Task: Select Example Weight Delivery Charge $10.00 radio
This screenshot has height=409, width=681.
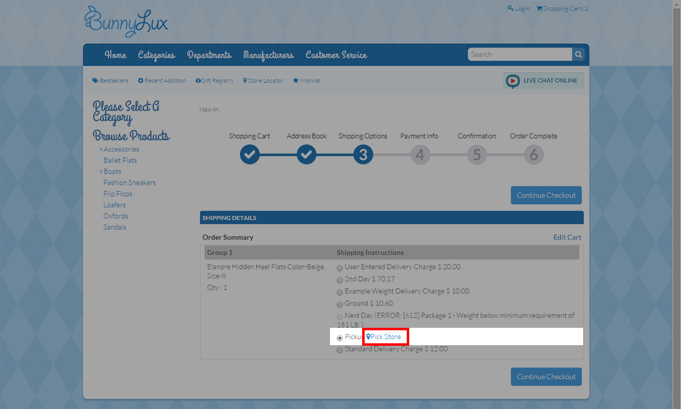Action: tap(340, 292)
